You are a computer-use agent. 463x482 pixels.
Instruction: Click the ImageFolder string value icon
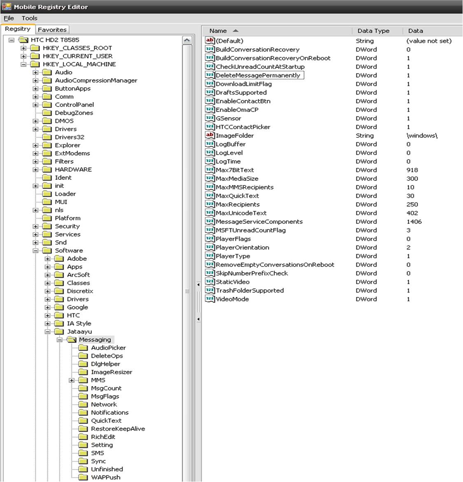point(209,135)
